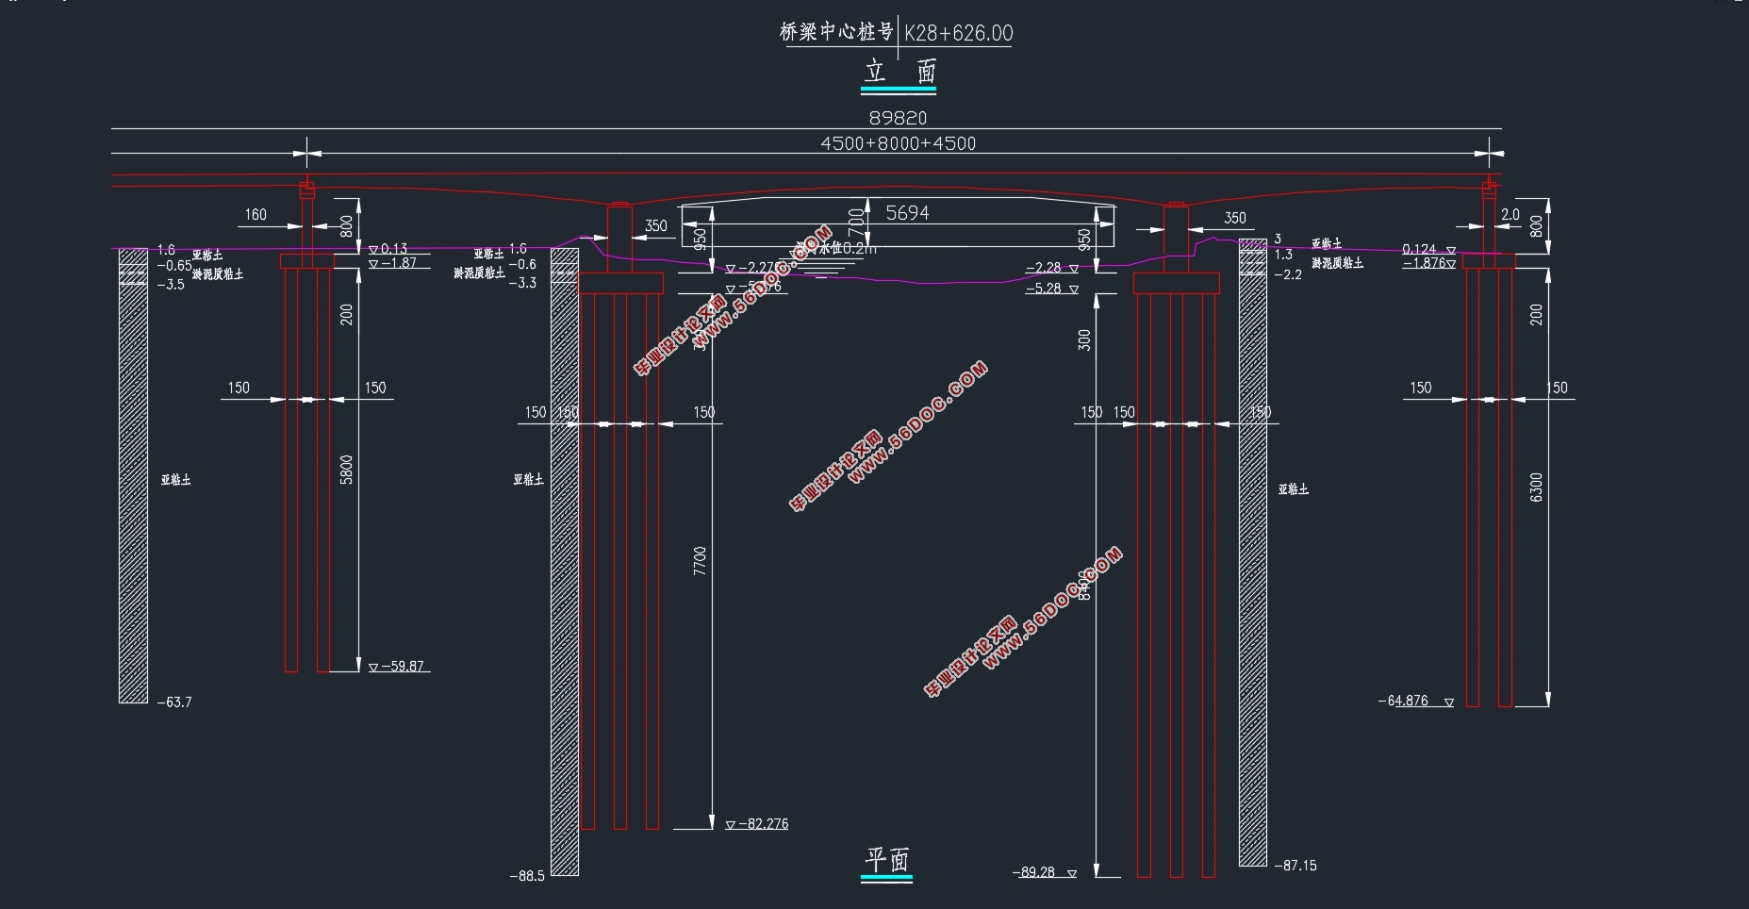Select the 0.124 elevation value
The image size is (1749, 909).
1419,250
